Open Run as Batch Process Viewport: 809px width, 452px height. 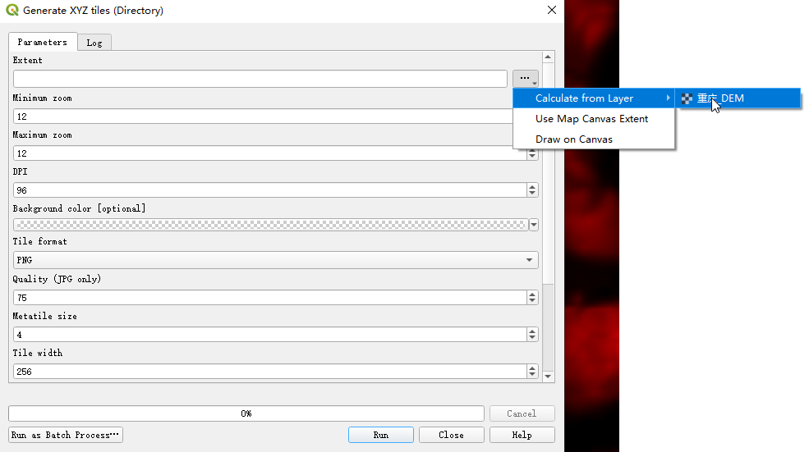pos(66,435)
